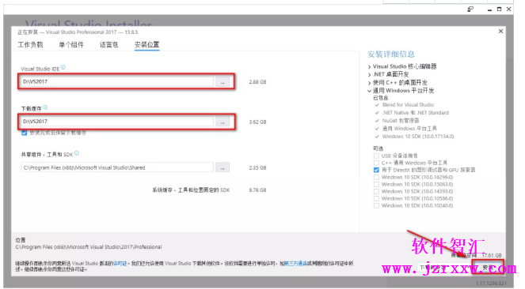Select Blend for Visual Studio item

[408, 105]
